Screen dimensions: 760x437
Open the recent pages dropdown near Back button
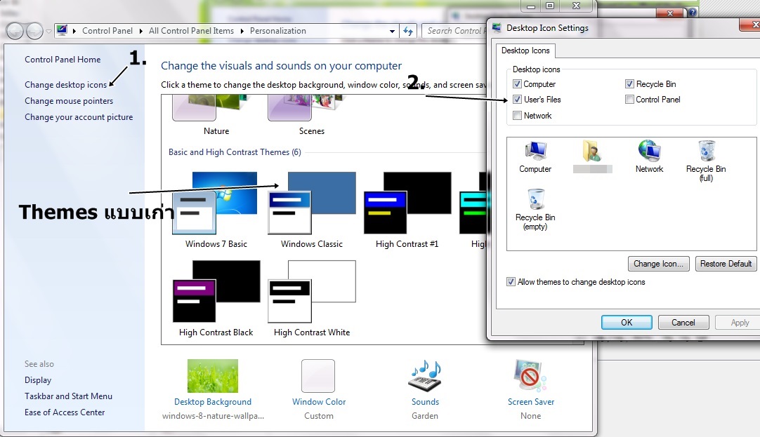48,32
